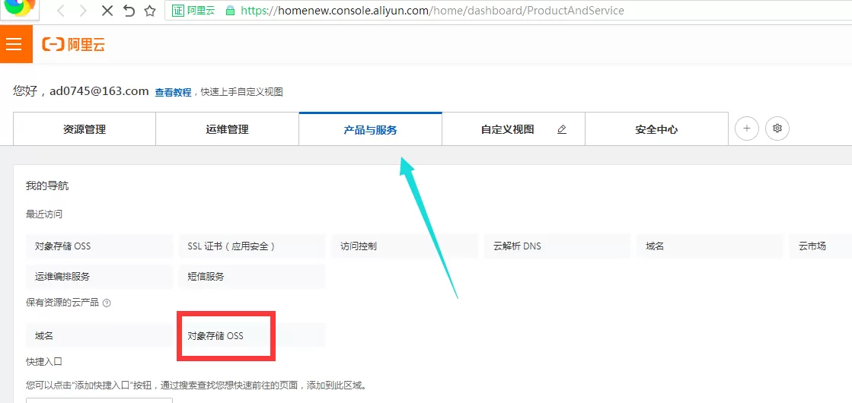
Task: Select the 产品与服务 tab
Action: coord(370,129)
